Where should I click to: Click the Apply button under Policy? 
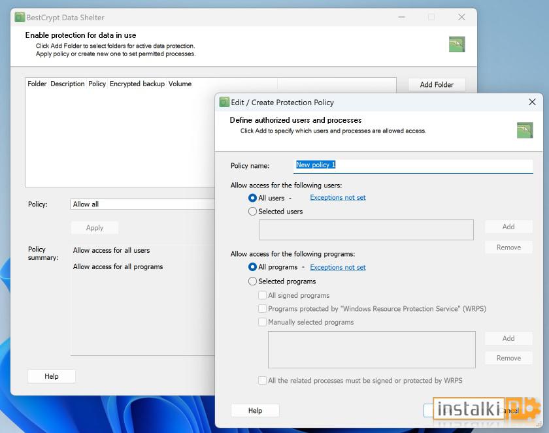pyautogui.click(x=95, y=228)
